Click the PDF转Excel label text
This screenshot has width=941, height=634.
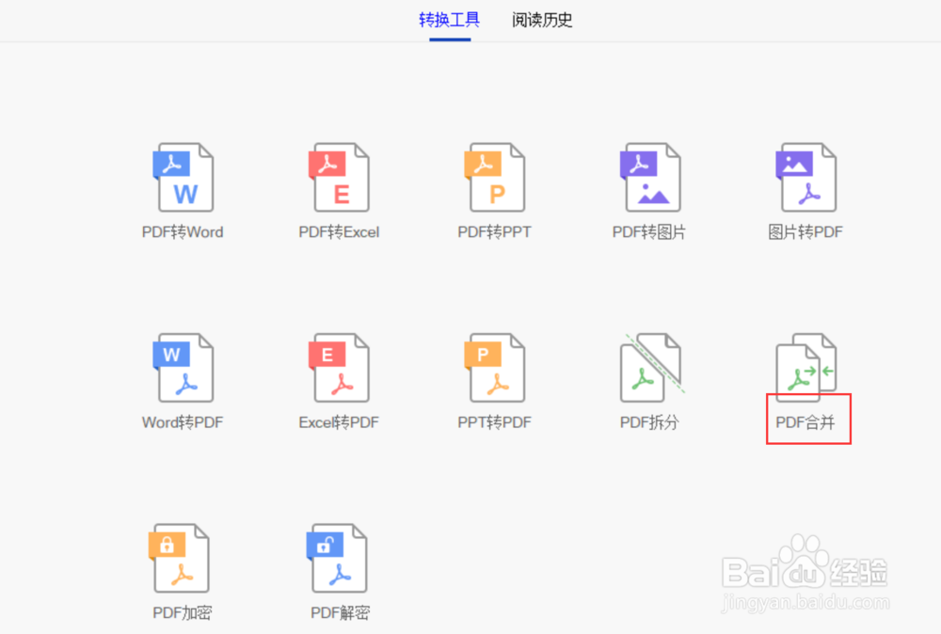339,232
